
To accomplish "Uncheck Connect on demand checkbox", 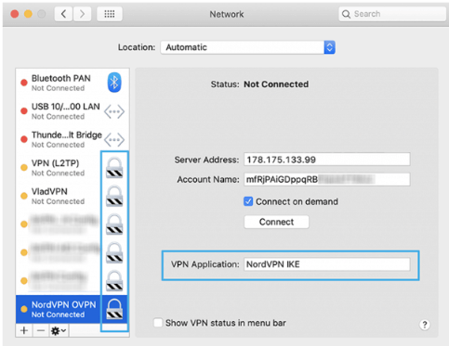I will coord(248,201).
